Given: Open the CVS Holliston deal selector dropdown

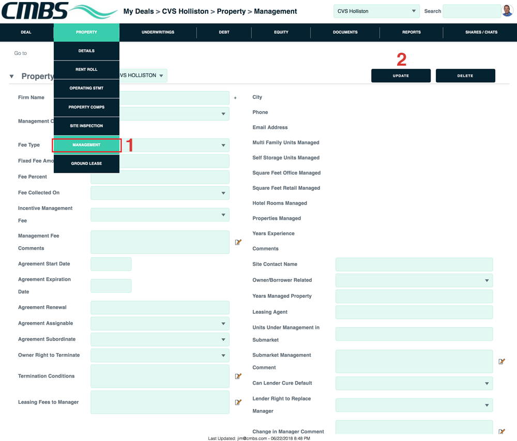Looking at the screenshot, I should [x=376, y=11].
